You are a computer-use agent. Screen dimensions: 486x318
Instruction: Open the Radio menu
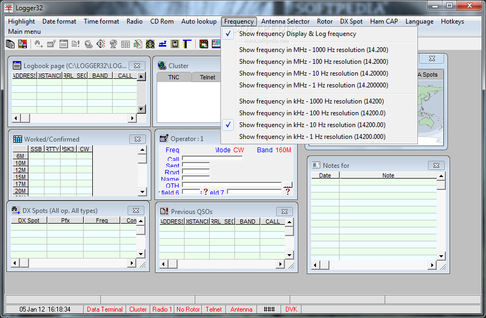pyautogui.click(x=135, y=21)
